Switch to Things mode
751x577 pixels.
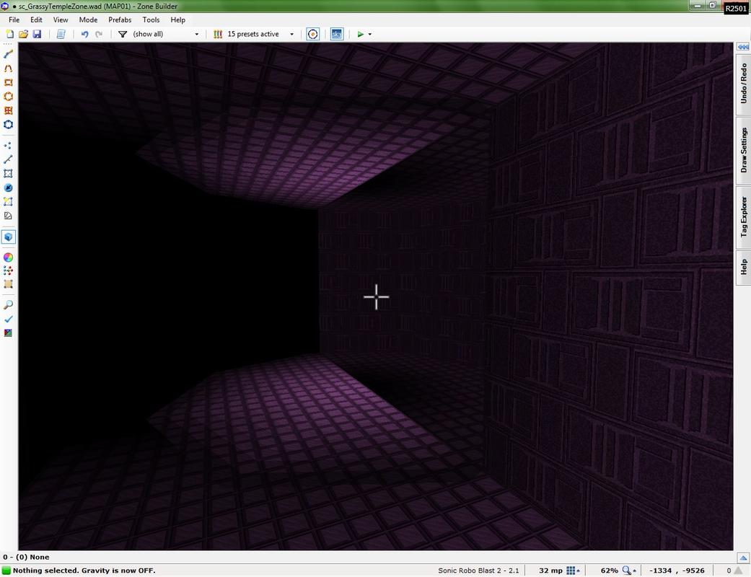[8, 188]
